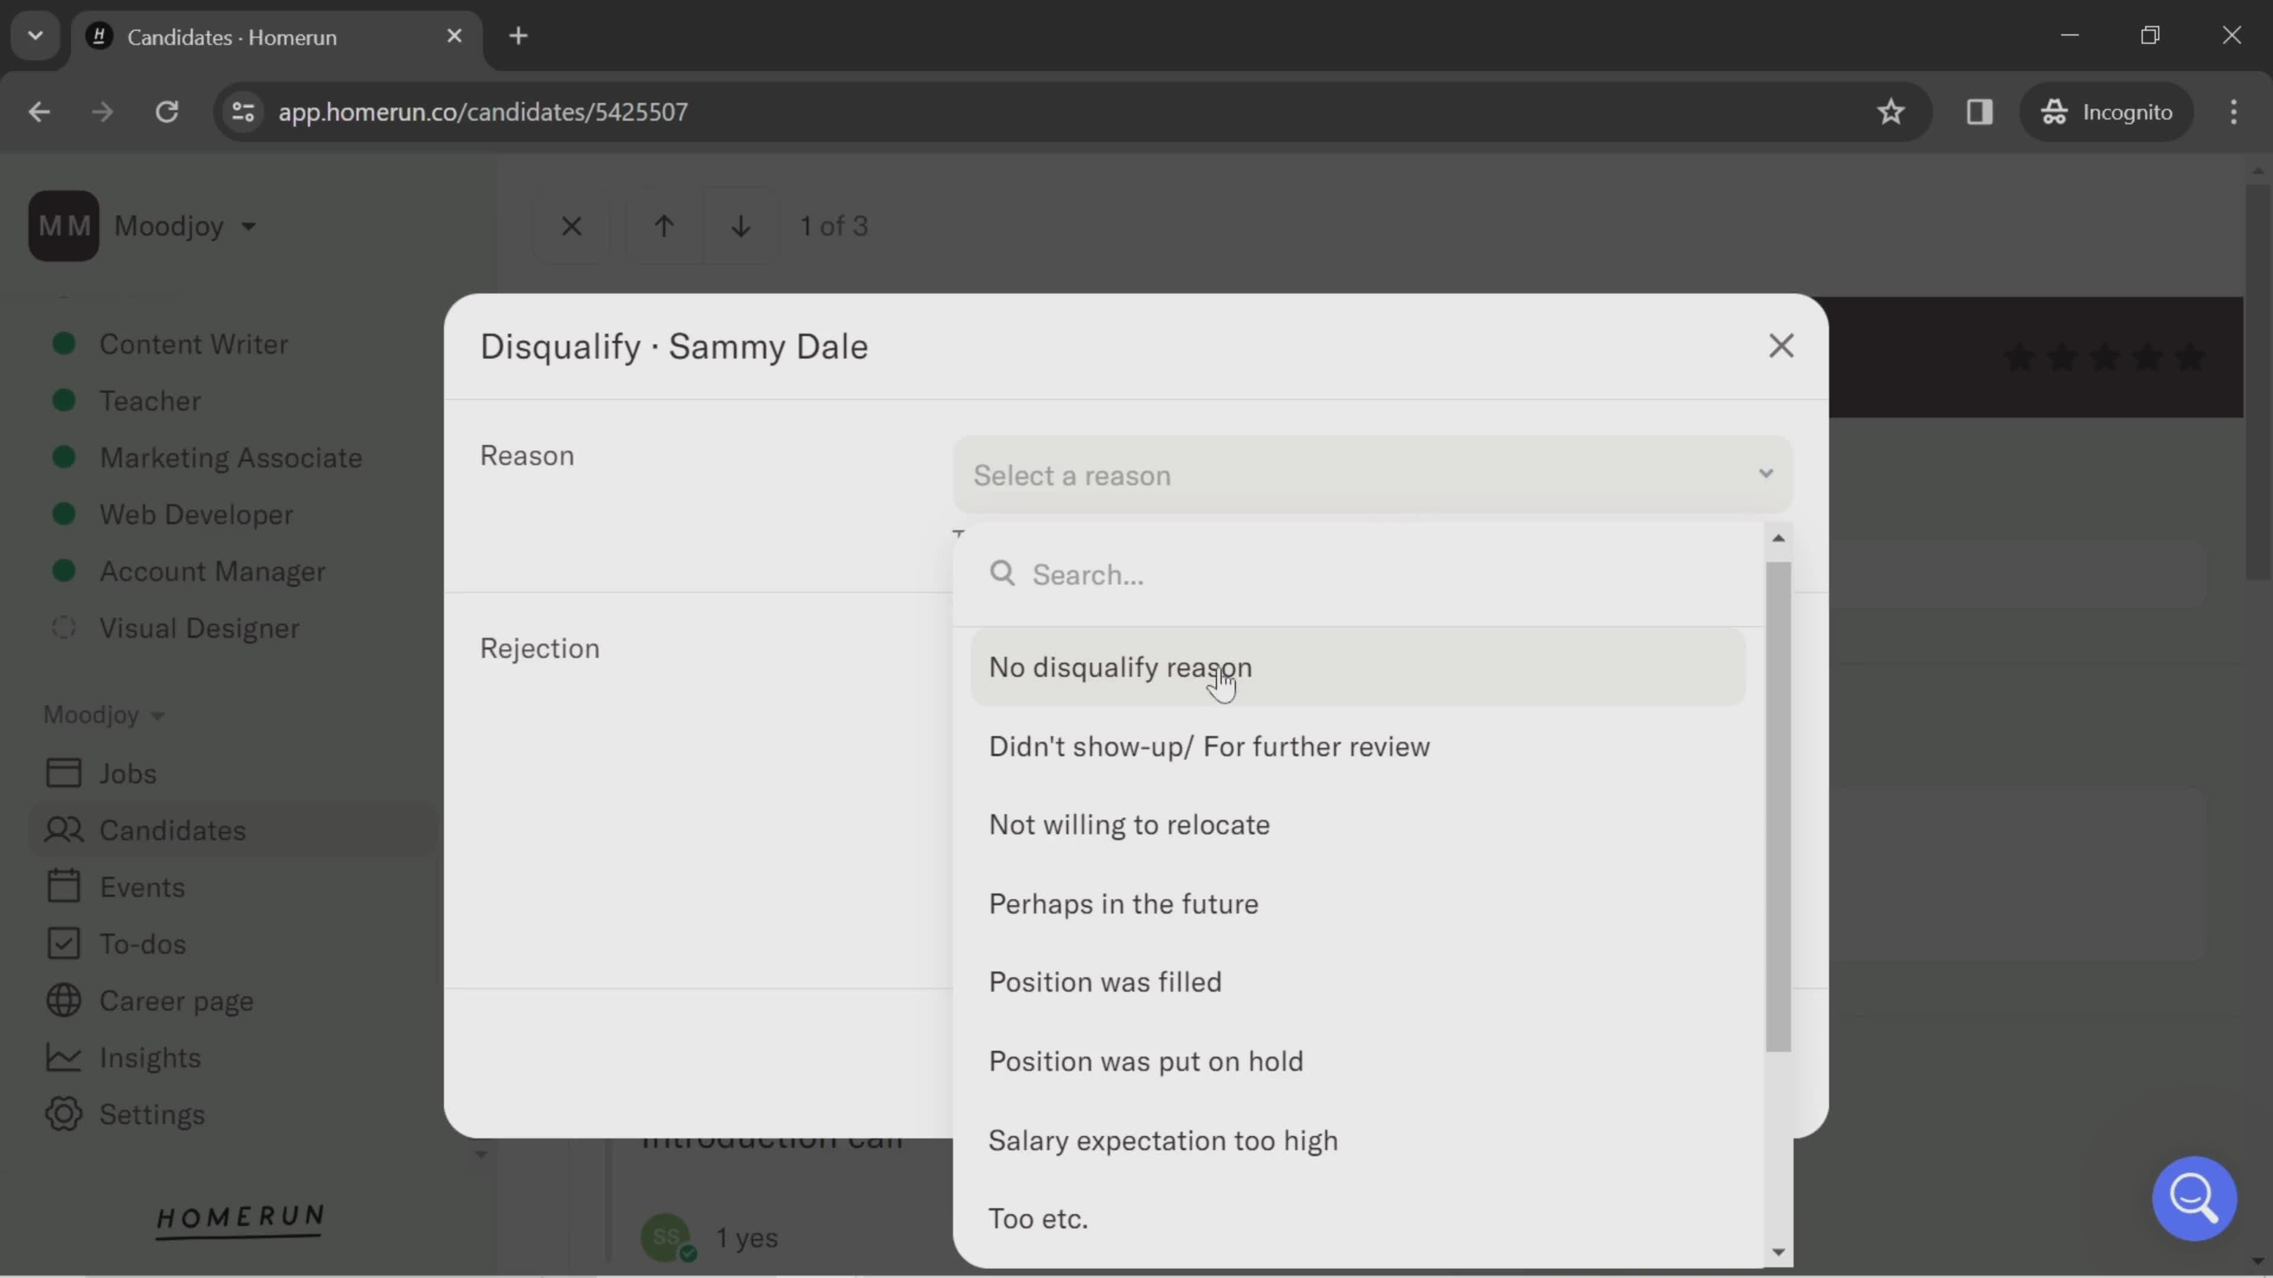Click the search magnifier icon in dropdown
This screenshot has width=2273, height=1278.
coord(1002,573)
